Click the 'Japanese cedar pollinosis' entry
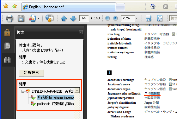 pos(124,94)
